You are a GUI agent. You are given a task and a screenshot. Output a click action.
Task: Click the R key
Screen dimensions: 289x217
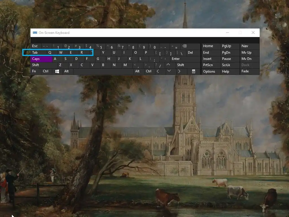click(84, 53)
